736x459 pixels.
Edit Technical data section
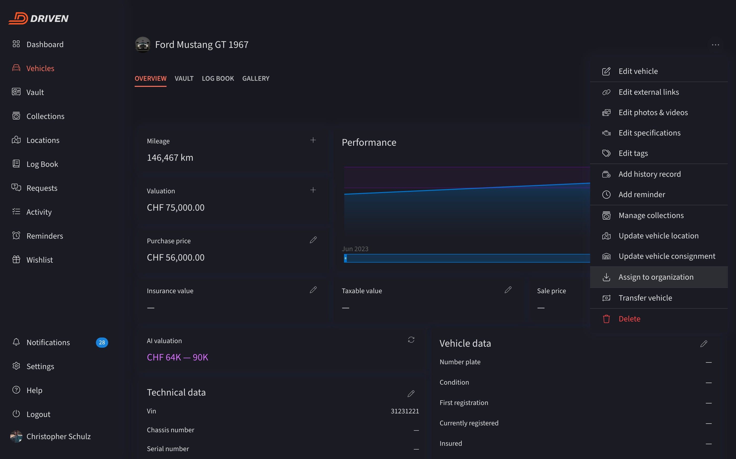coord(411,394)
